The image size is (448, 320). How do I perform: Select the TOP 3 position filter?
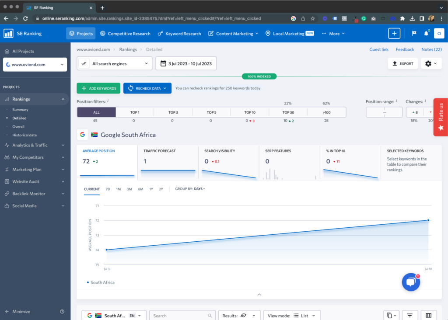tap(173, 112)
